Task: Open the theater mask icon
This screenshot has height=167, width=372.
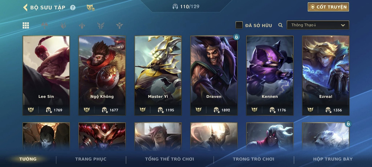Action: tap(91, 8)
